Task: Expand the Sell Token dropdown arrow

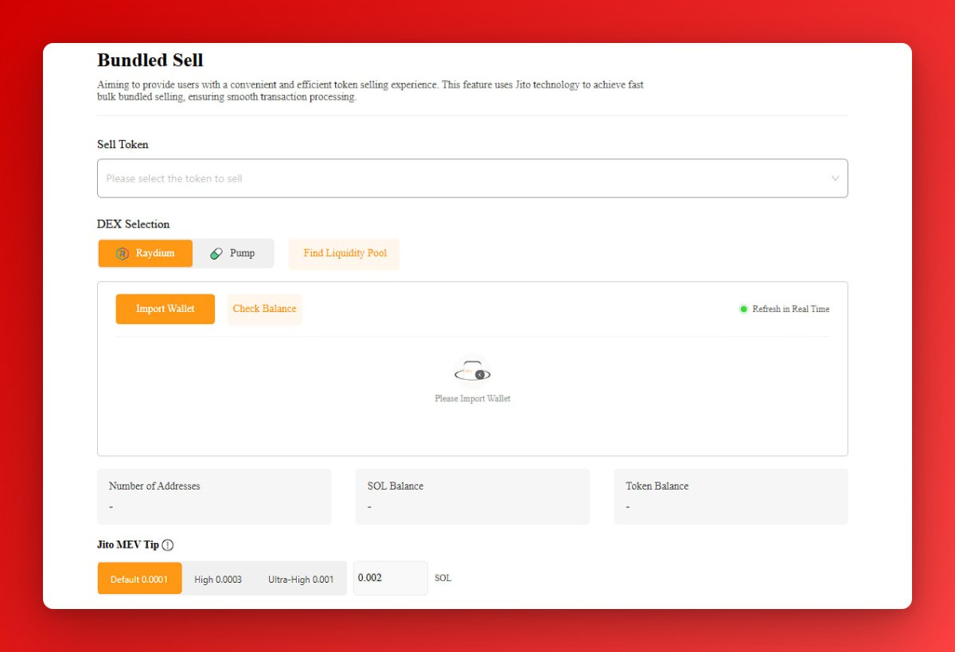Action: [835, 178]
